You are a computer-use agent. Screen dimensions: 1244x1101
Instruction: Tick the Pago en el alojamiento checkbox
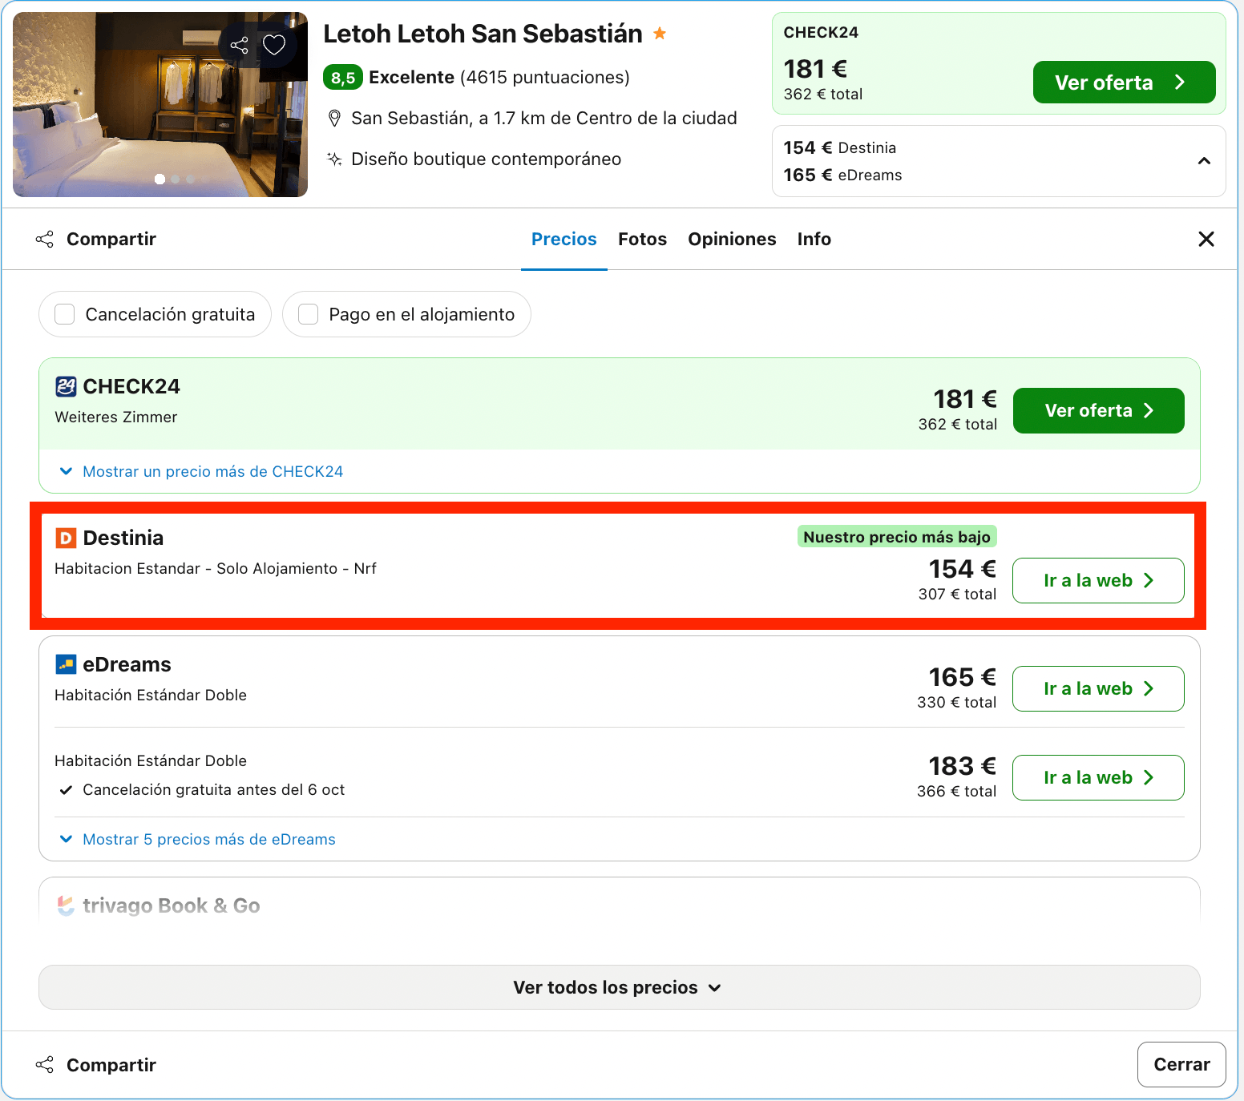309,314
